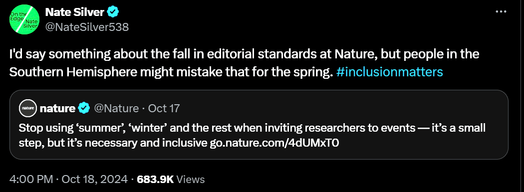Open the Nate Silver display name
524x192 pixels.
tap(74, 12)
